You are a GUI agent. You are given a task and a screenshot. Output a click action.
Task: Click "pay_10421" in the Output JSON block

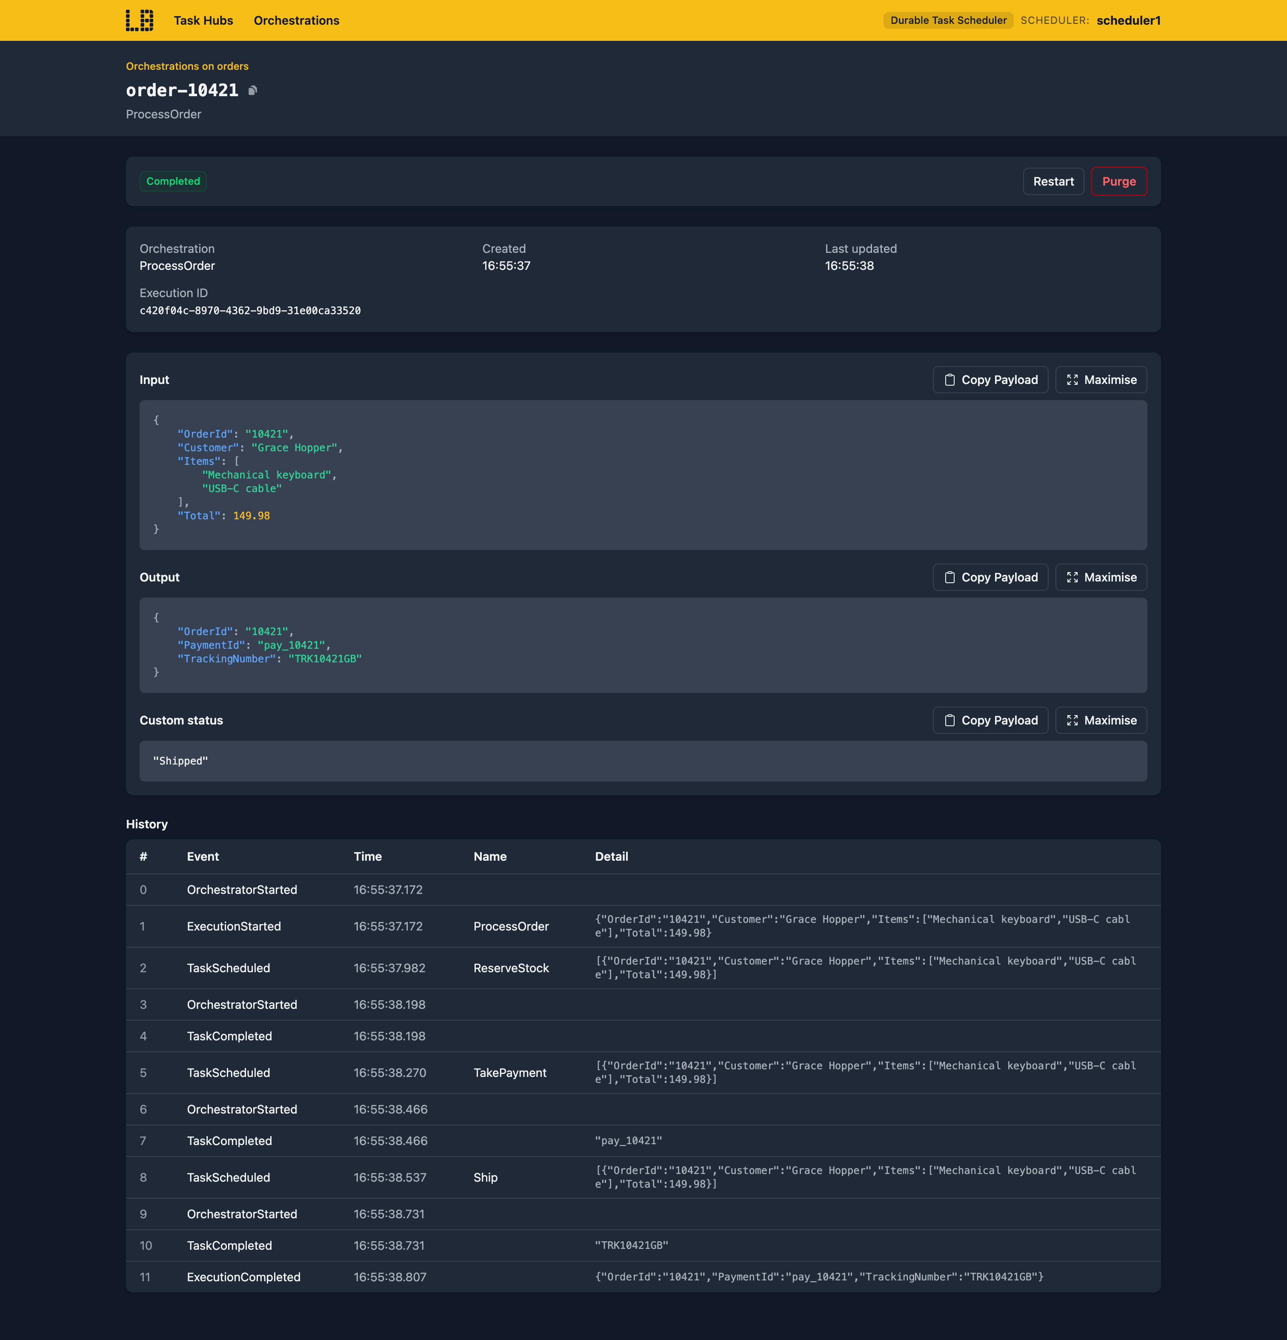coord(291,645)
